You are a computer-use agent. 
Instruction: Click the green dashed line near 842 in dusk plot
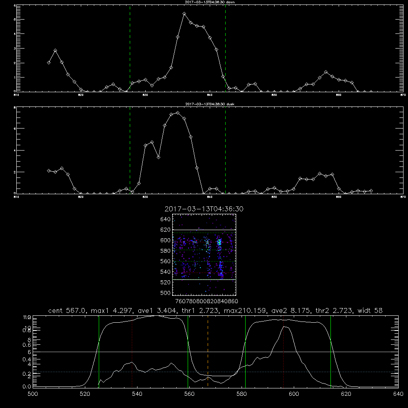[225, 150]
